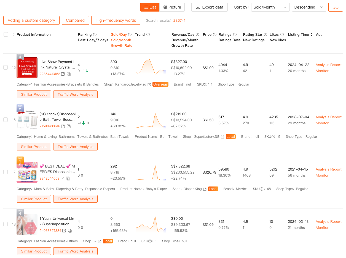Viewport: 346px width, 258px height.
Task: Click the help icon next to Trend
Action: (x=148, y=35)
